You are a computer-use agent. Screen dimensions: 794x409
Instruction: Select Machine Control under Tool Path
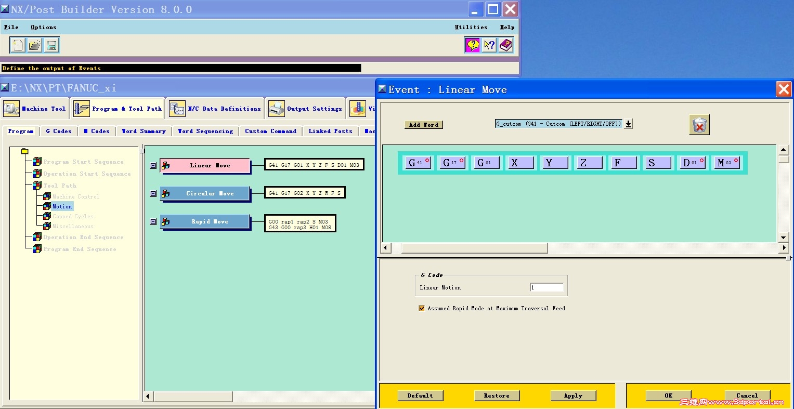[x=76, y=196]
